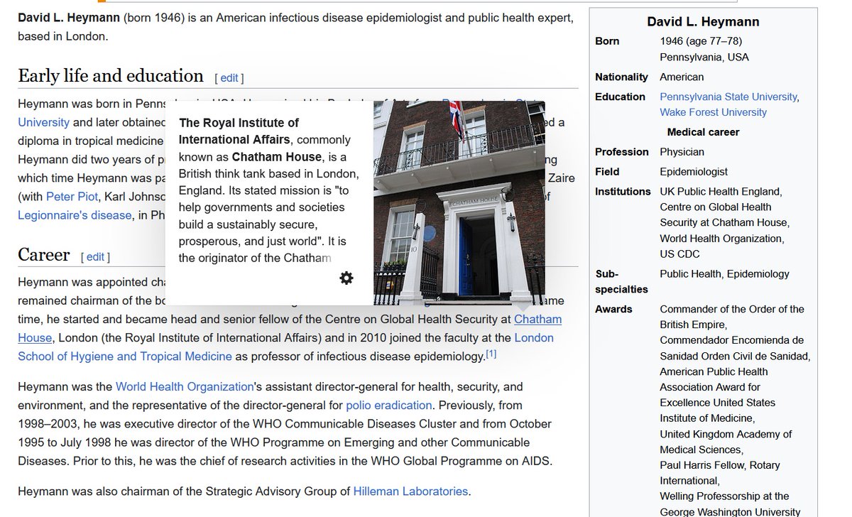Open the World Health Organization article link

click(x=185, y=387)
